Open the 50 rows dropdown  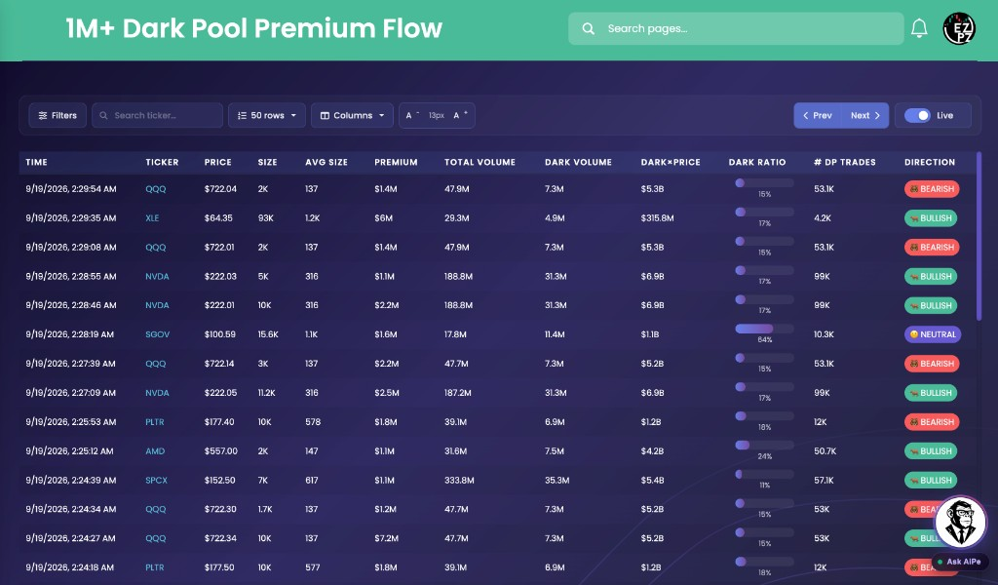[267, 115]
